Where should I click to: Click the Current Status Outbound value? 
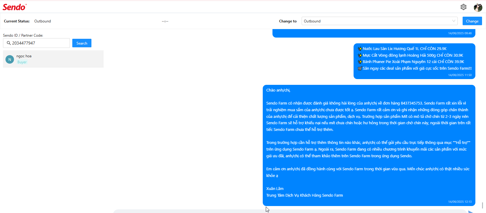click(43, 21)
